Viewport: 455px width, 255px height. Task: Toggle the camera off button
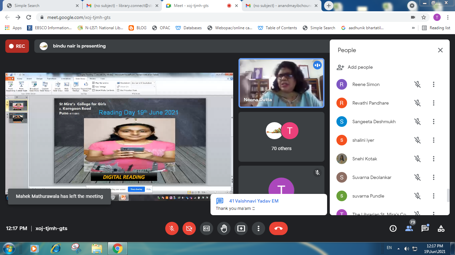(189, 228)
